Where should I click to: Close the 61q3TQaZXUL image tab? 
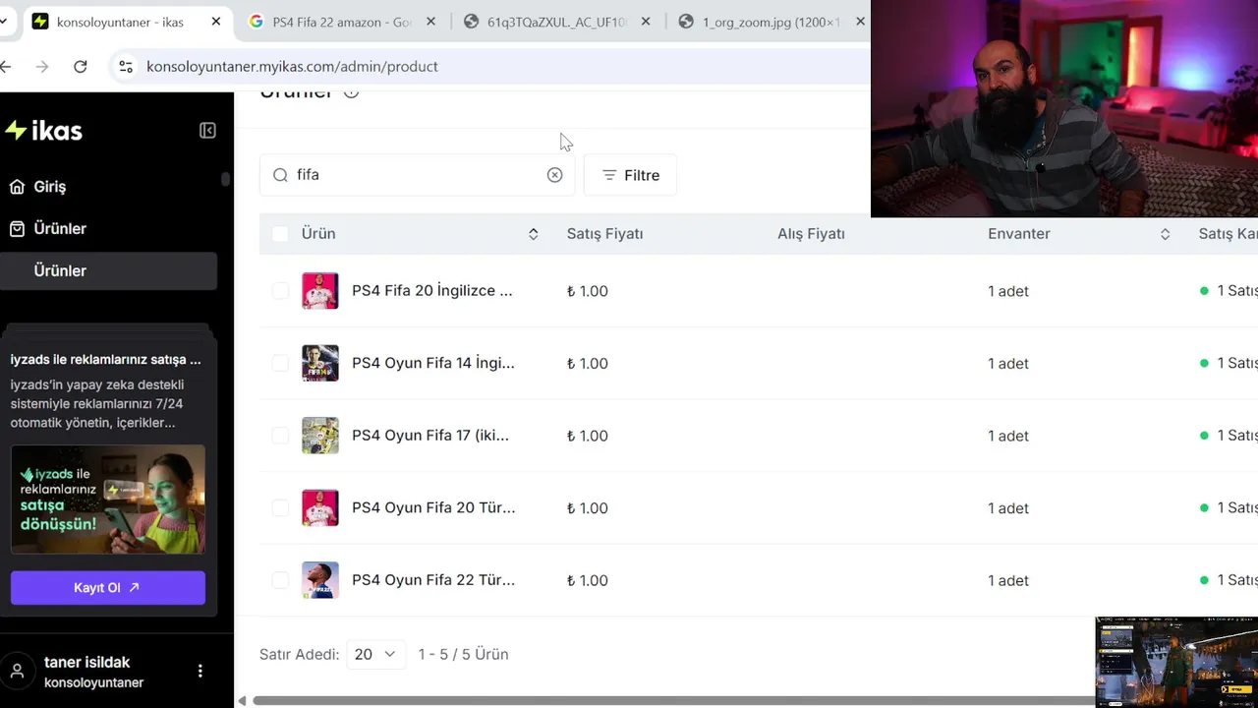(x=646, y=22)
